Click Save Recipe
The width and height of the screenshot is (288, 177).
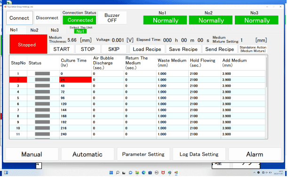pos(184,49)
